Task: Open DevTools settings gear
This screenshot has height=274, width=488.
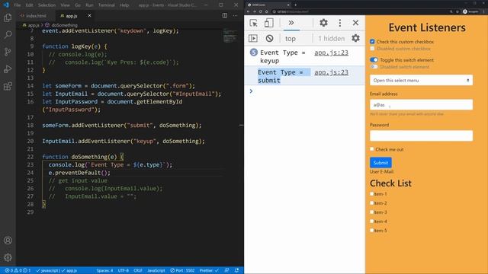Action: click(323, 23)
